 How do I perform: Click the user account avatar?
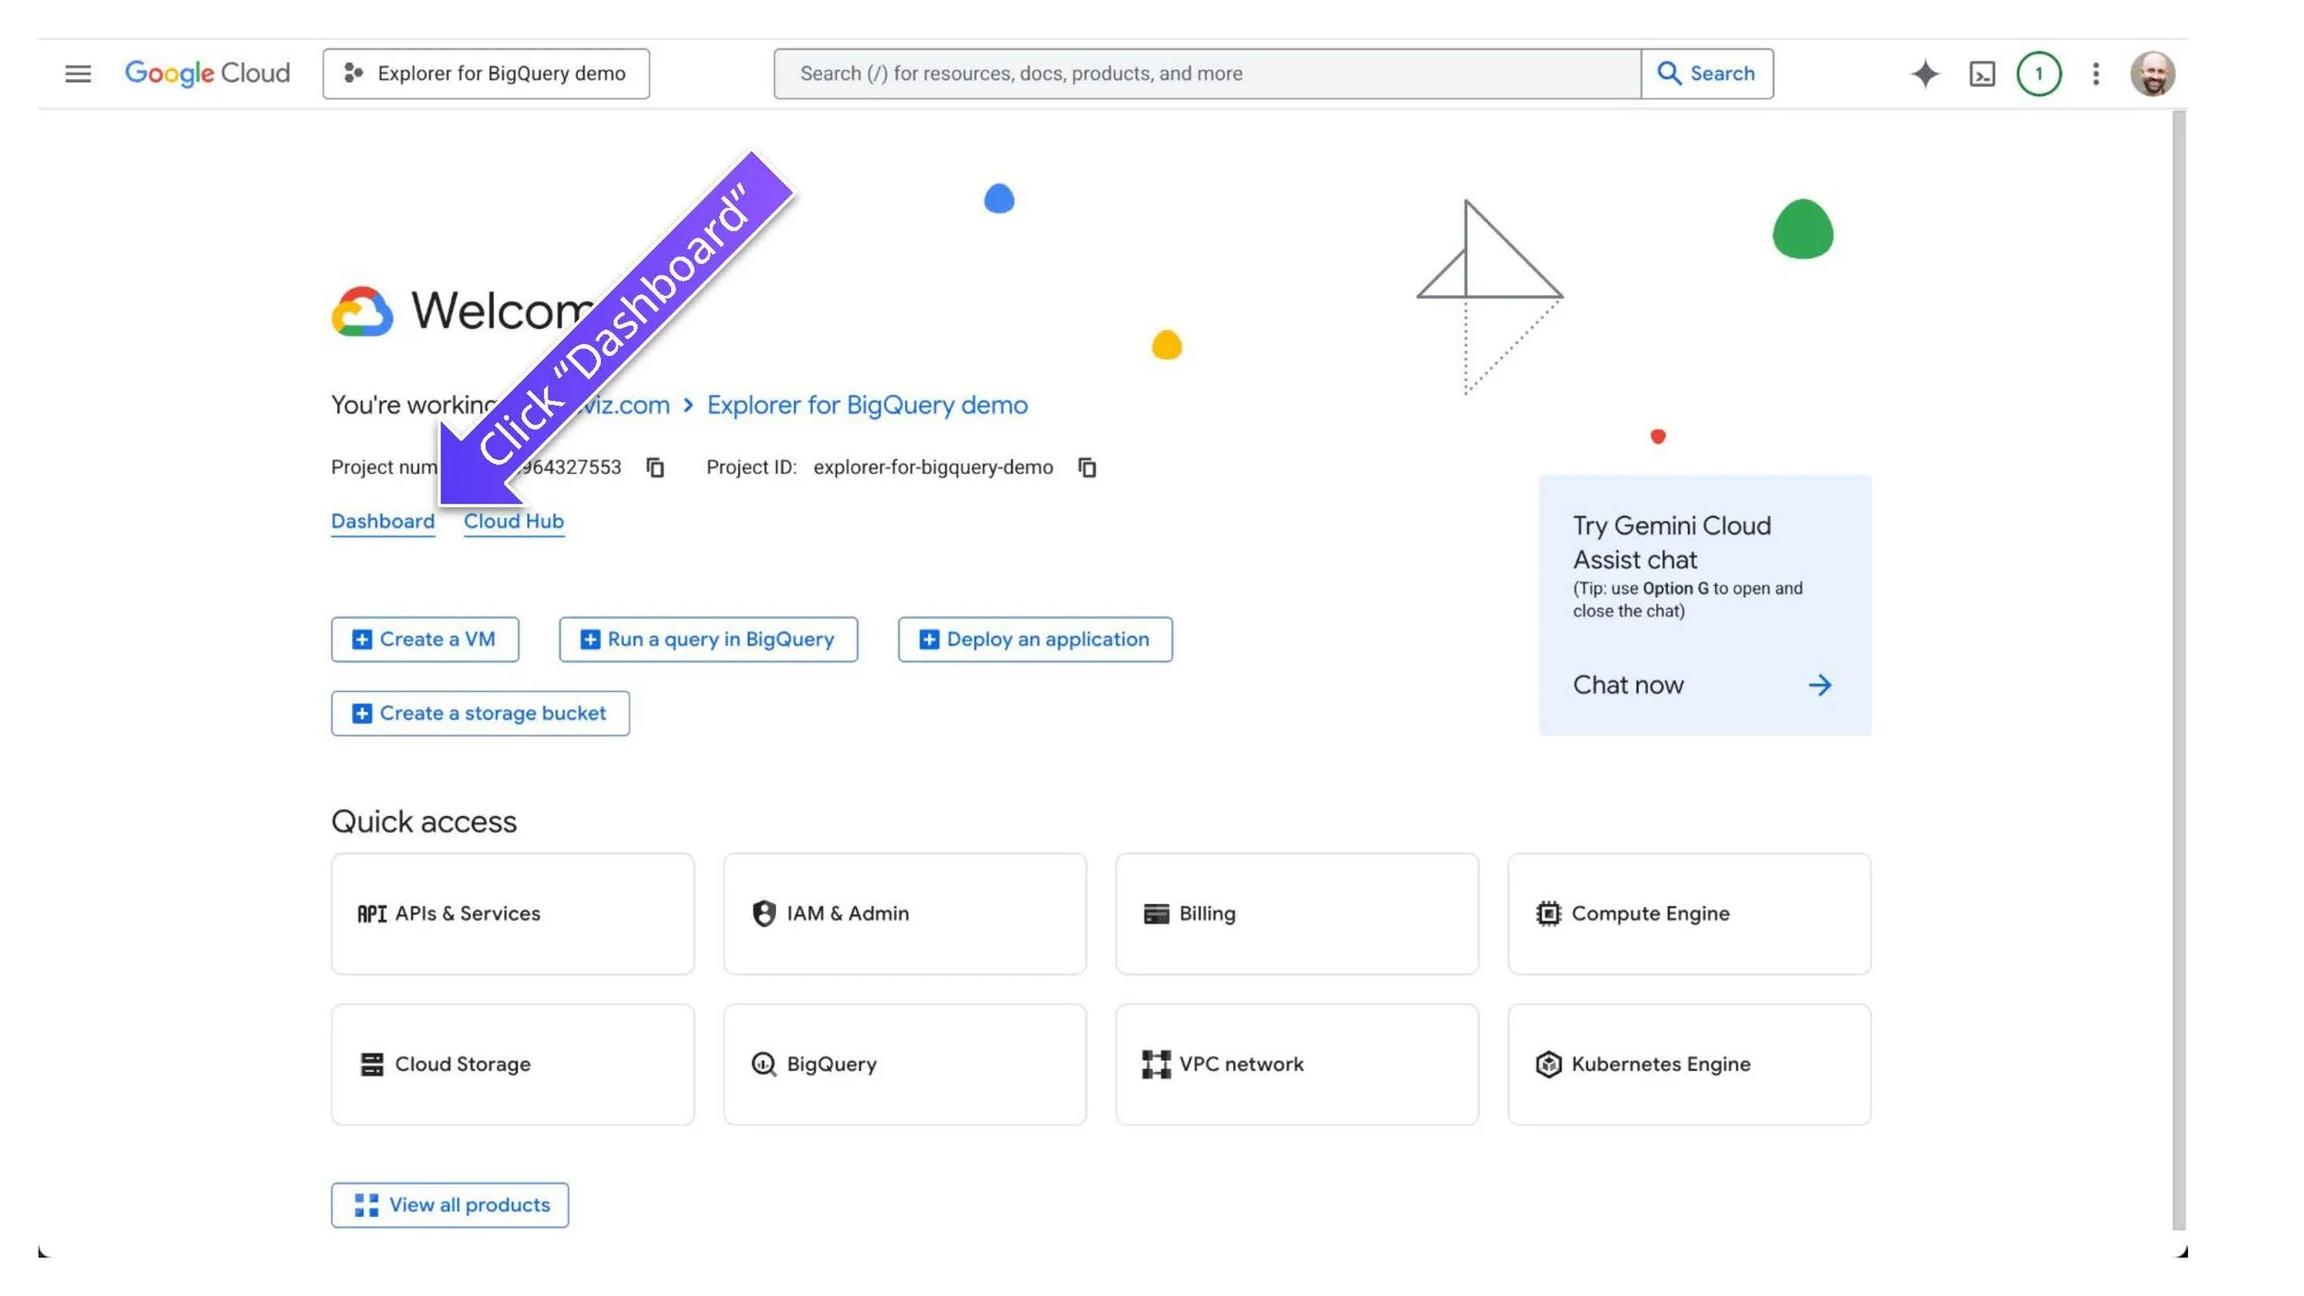tap(2152, 74)
